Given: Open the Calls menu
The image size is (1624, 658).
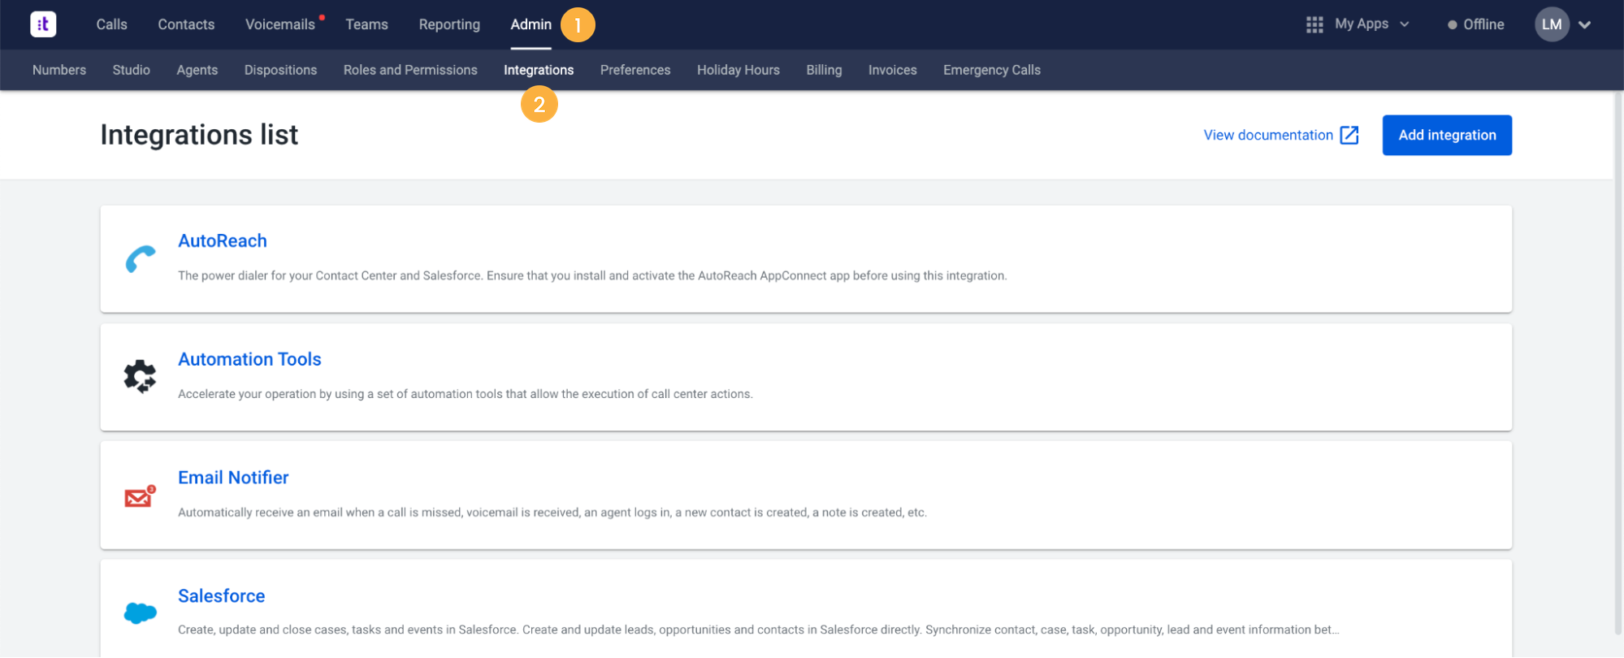Looking at the screenshot, I should (111, 24).
